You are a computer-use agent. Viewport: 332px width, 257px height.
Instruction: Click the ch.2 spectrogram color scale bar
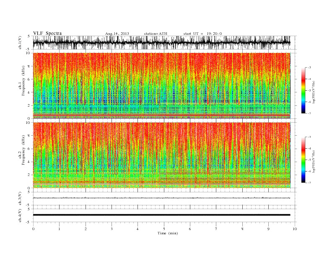[303, 160]
